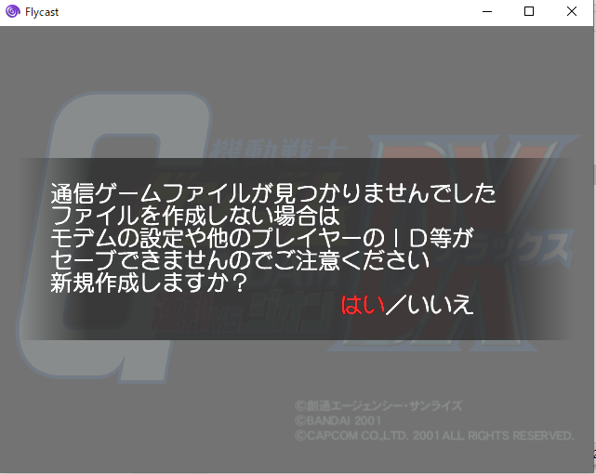Minimize the Flycast window
The height and width of the screenshot is (474, 596).
click(x=486, y=12)
